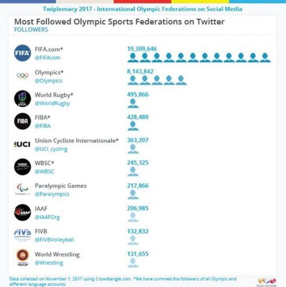Screen dimensions: 286x287
Task: Select the WBSC round logo
Action: pyautogui.click(x=22, y=167)
